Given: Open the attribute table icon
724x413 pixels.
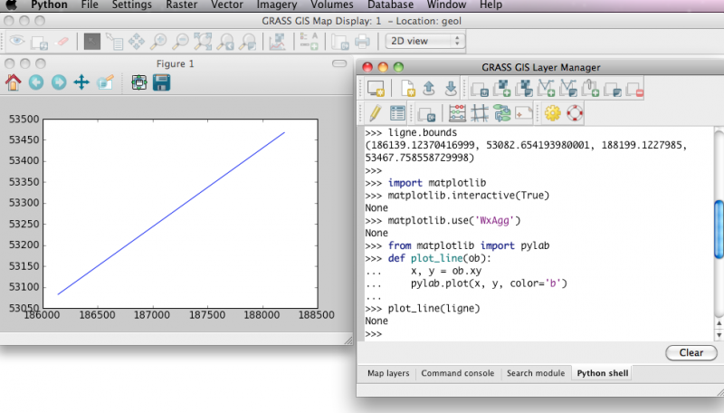Looking at the screenshot, I should coord(397,113).
